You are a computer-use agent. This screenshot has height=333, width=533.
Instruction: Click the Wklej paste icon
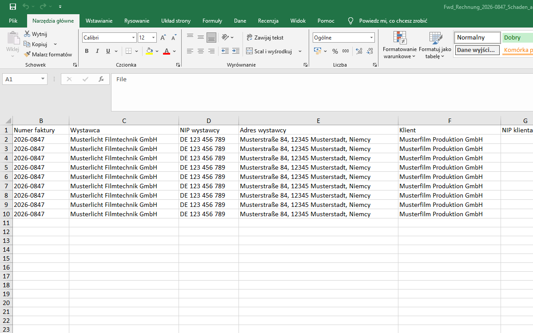(13, 39)
